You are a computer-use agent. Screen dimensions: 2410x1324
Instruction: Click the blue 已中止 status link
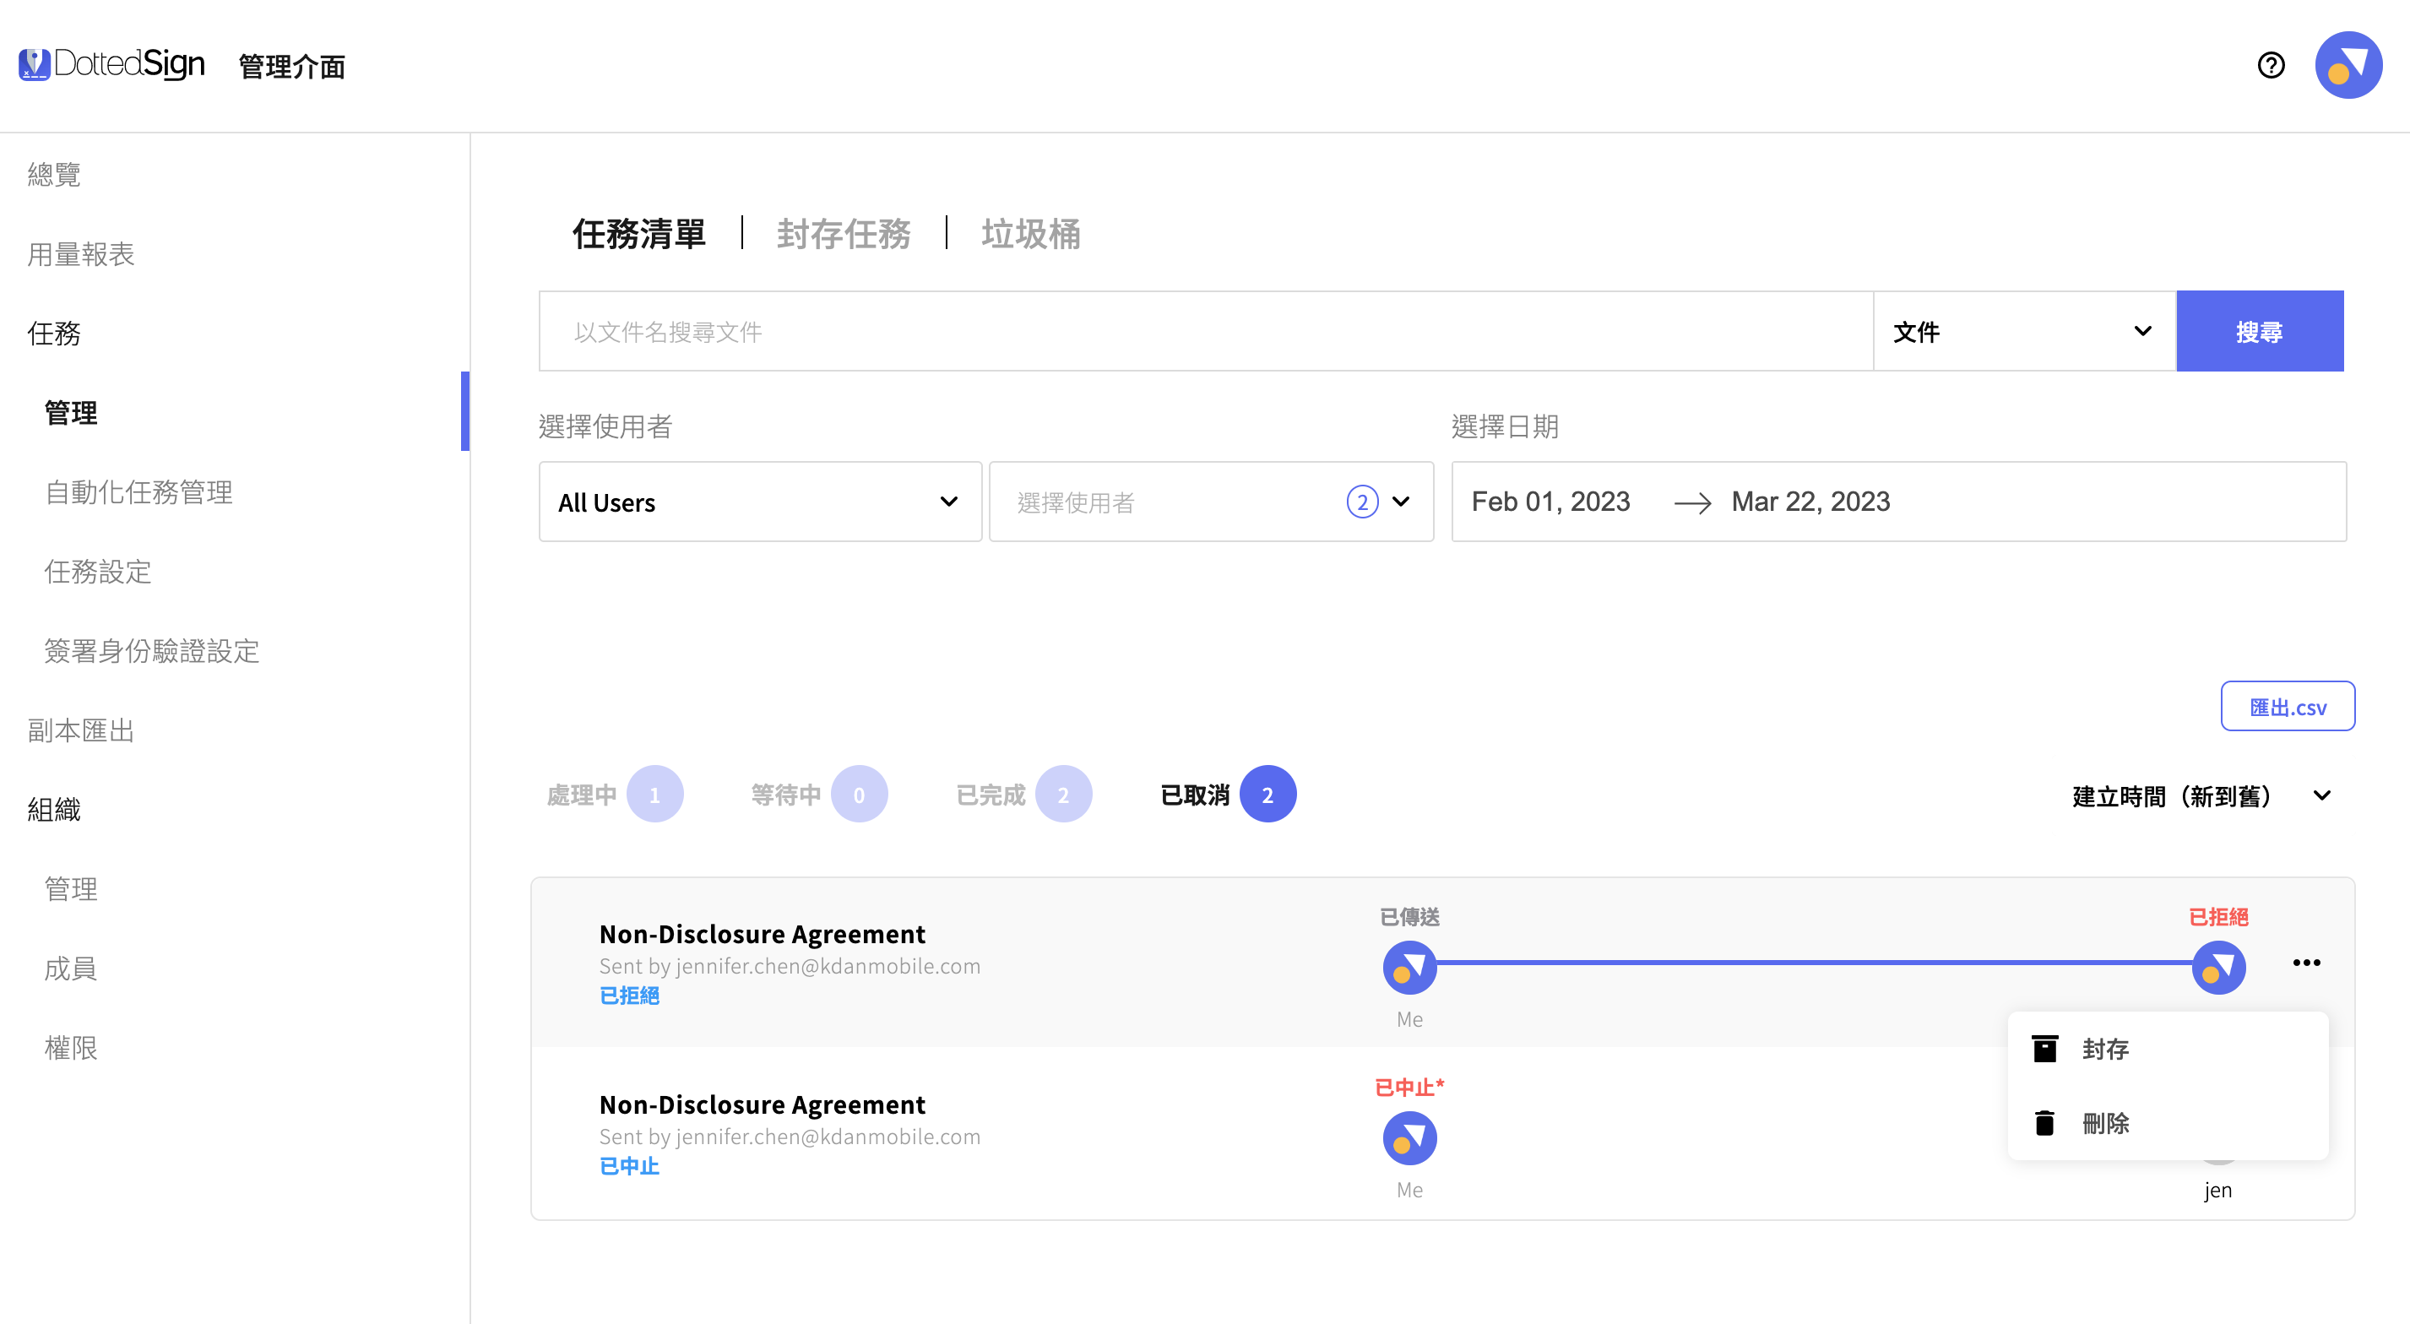[x=630, y=1166]
